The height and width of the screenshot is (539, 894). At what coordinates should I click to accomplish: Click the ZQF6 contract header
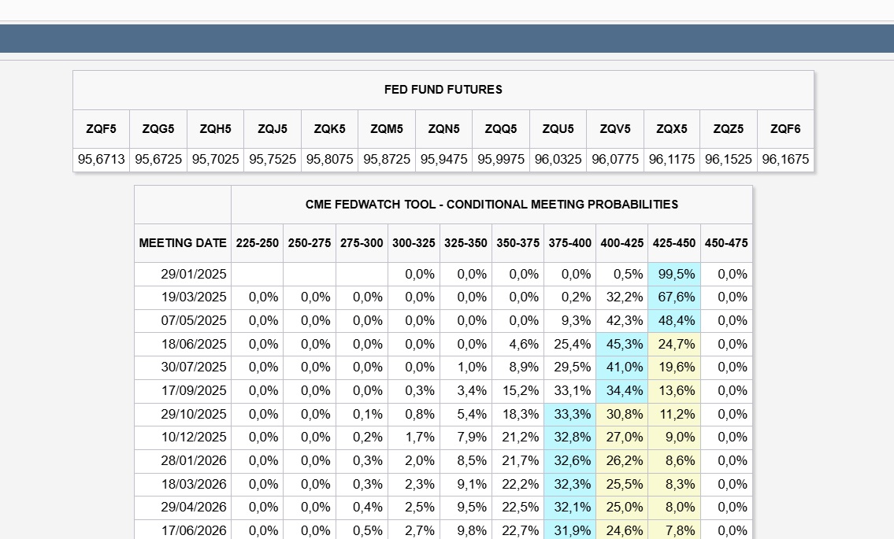785,128
